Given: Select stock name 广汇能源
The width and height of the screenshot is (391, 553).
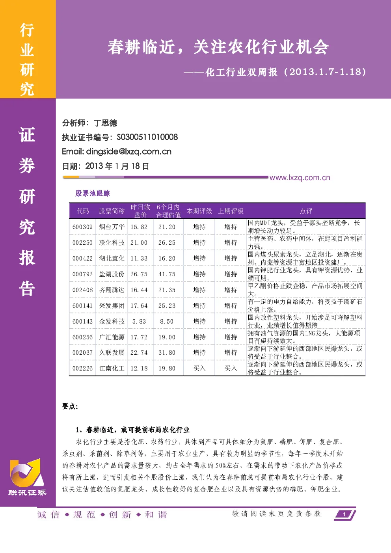Looking at the screenshot, I should 112,337.
